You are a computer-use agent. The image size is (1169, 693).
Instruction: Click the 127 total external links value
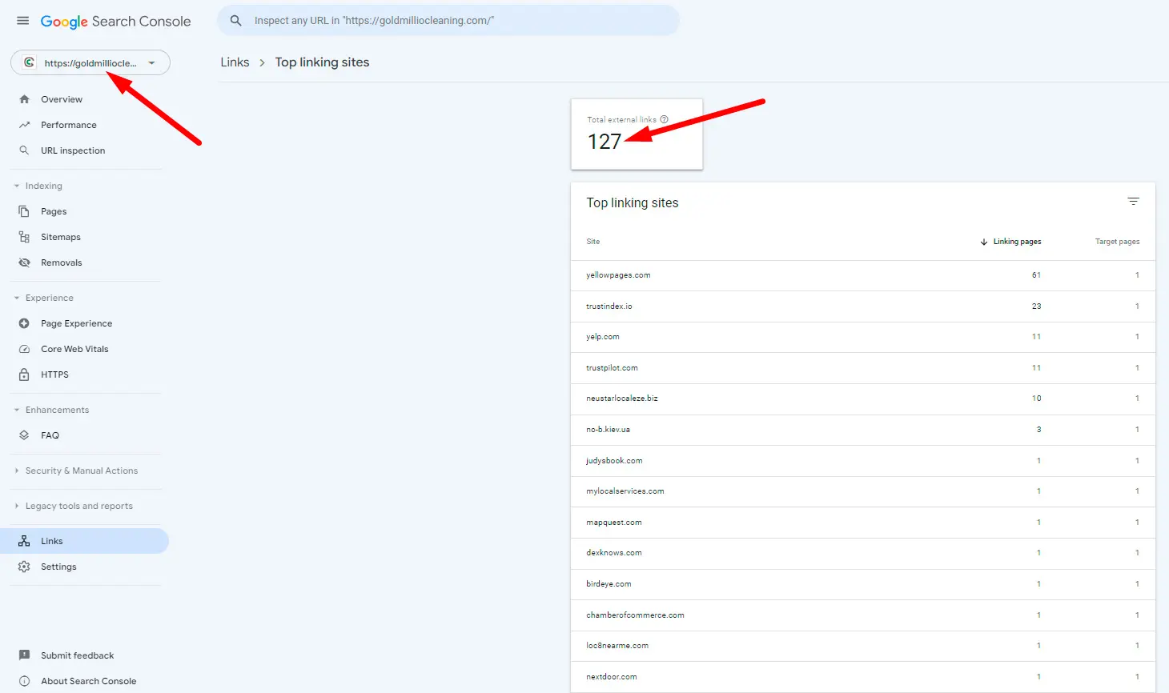(x=605, y=142)
